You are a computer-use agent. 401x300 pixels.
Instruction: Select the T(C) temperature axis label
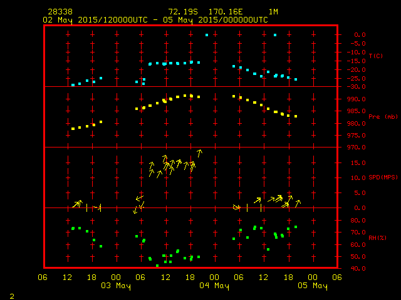[375, 56]
